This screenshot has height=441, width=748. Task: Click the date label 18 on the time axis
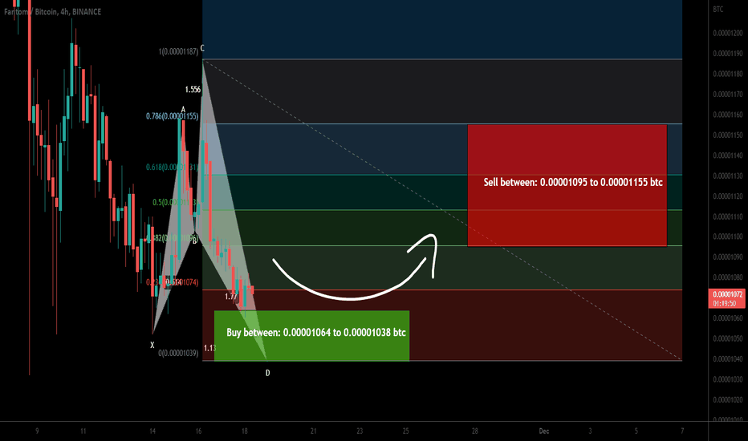point(244,431)
